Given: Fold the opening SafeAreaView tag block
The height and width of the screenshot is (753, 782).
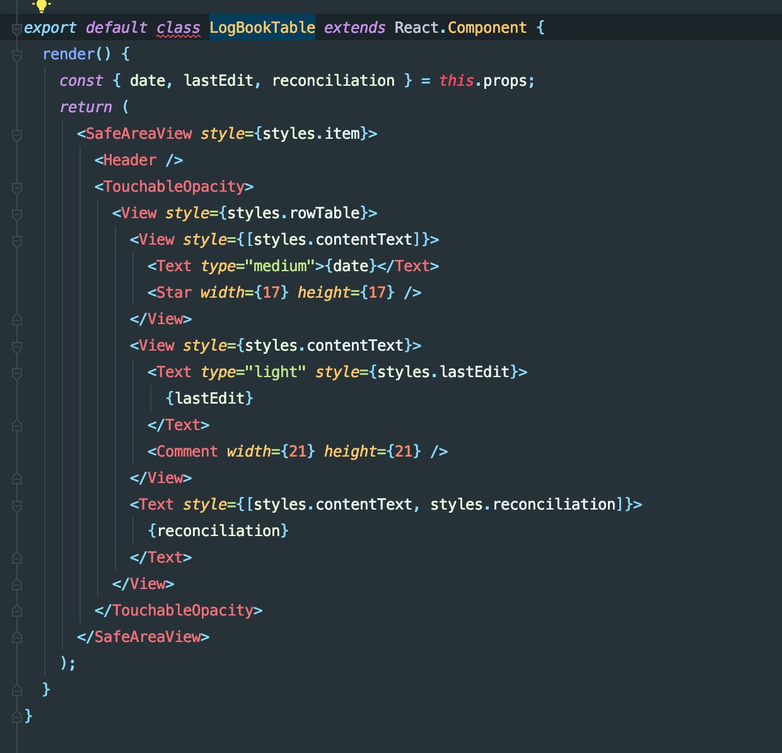Looking at the screenshot, I should coord(17,134).
